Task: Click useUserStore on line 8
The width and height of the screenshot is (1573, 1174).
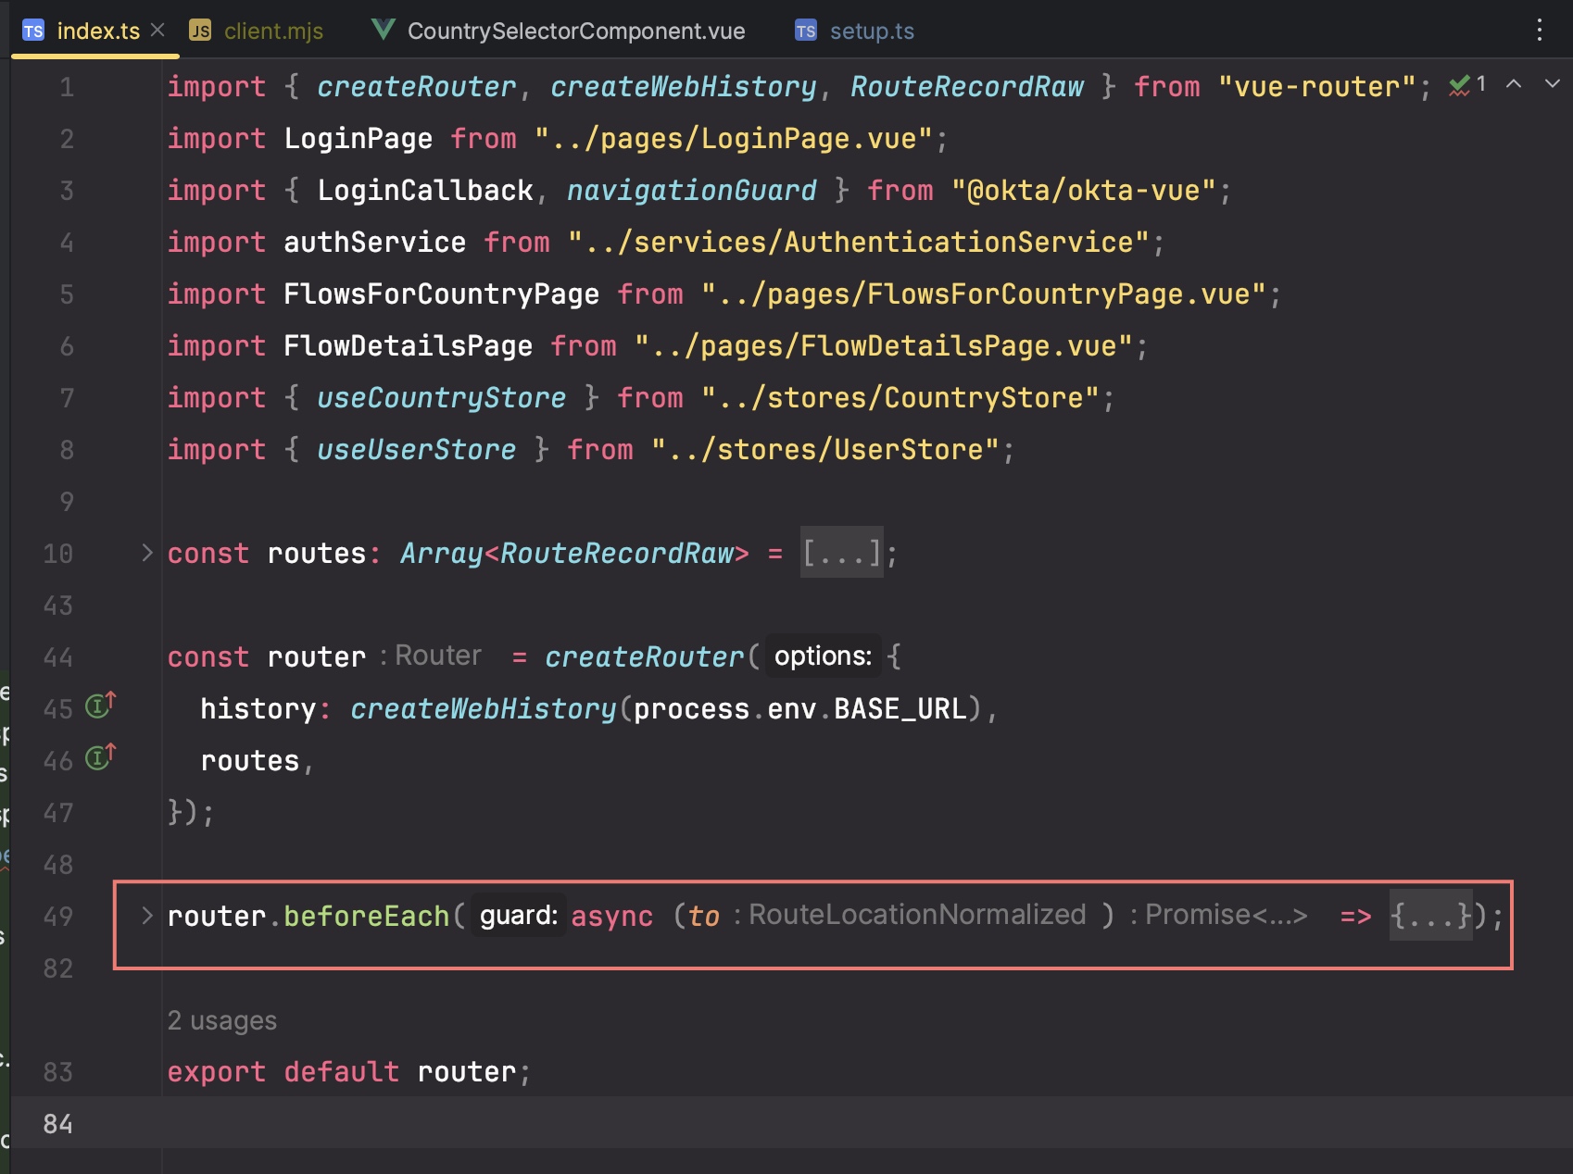Action: tap(417, 449)
